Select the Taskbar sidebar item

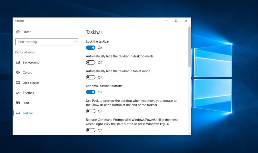pyautogui.click(x=28, y=113)
